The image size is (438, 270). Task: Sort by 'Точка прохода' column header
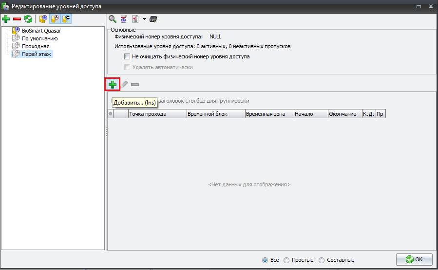click(x=157, y=114)
